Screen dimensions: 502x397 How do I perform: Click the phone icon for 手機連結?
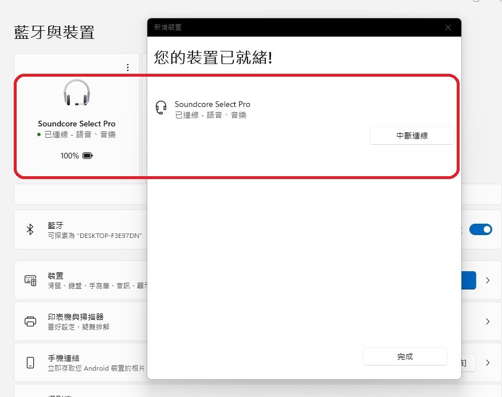30,363
